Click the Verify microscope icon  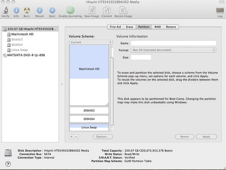pyautogui.click(x=6, y=10)
